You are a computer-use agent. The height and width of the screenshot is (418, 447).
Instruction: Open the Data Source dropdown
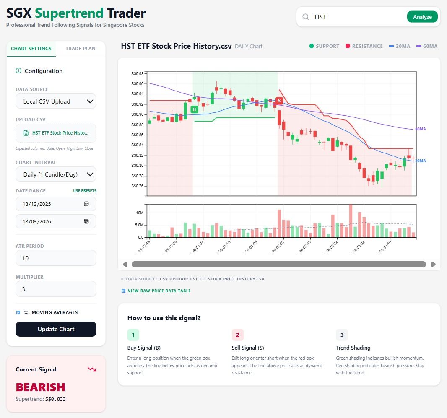(x=56, y=101)
